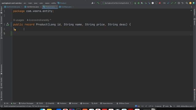
Task: Click the 9 usages inlay hint
Action: pyautogui.click(x=18, y=20)
